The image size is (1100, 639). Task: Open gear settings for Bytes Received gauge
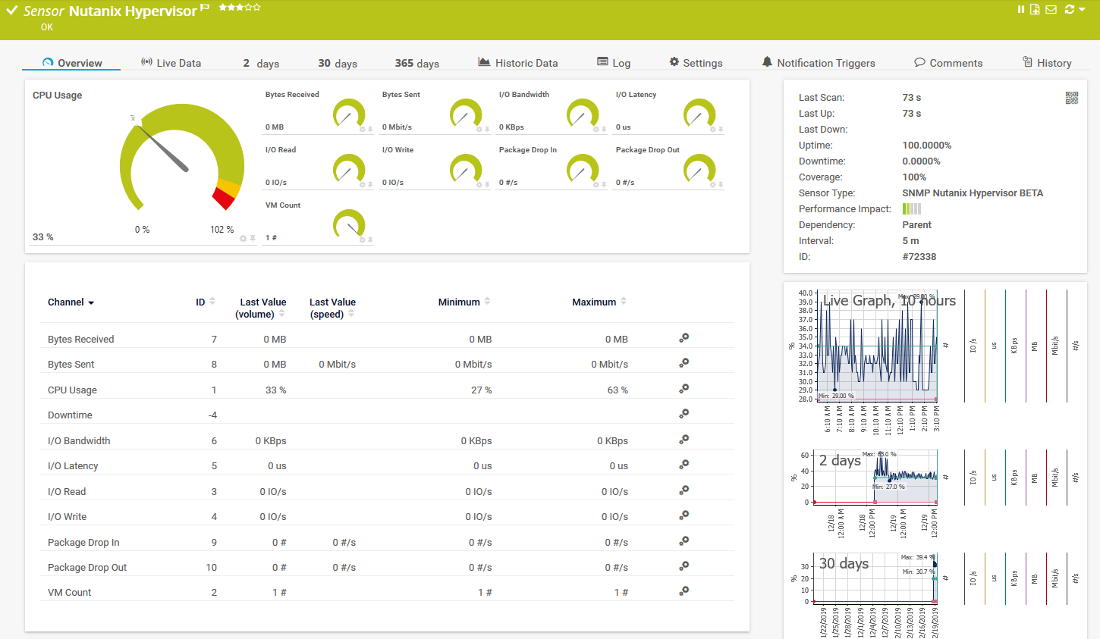(x=362, y=130)
